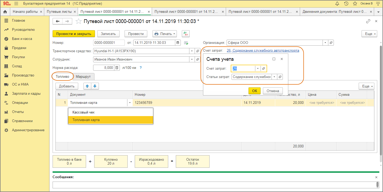Expand the Организация dropdown arrow
Image resolution: width=383 pixels, height=192 pixels.
[x=325, y=43]
